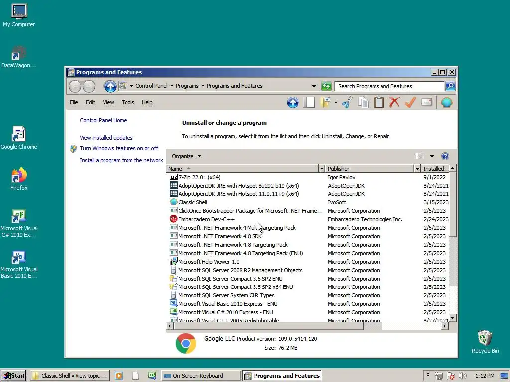Image resolution: width=510 pixels, height=382 pixels.
Task: Click Programs in the address breadcrumb
Action: point(187,86)
